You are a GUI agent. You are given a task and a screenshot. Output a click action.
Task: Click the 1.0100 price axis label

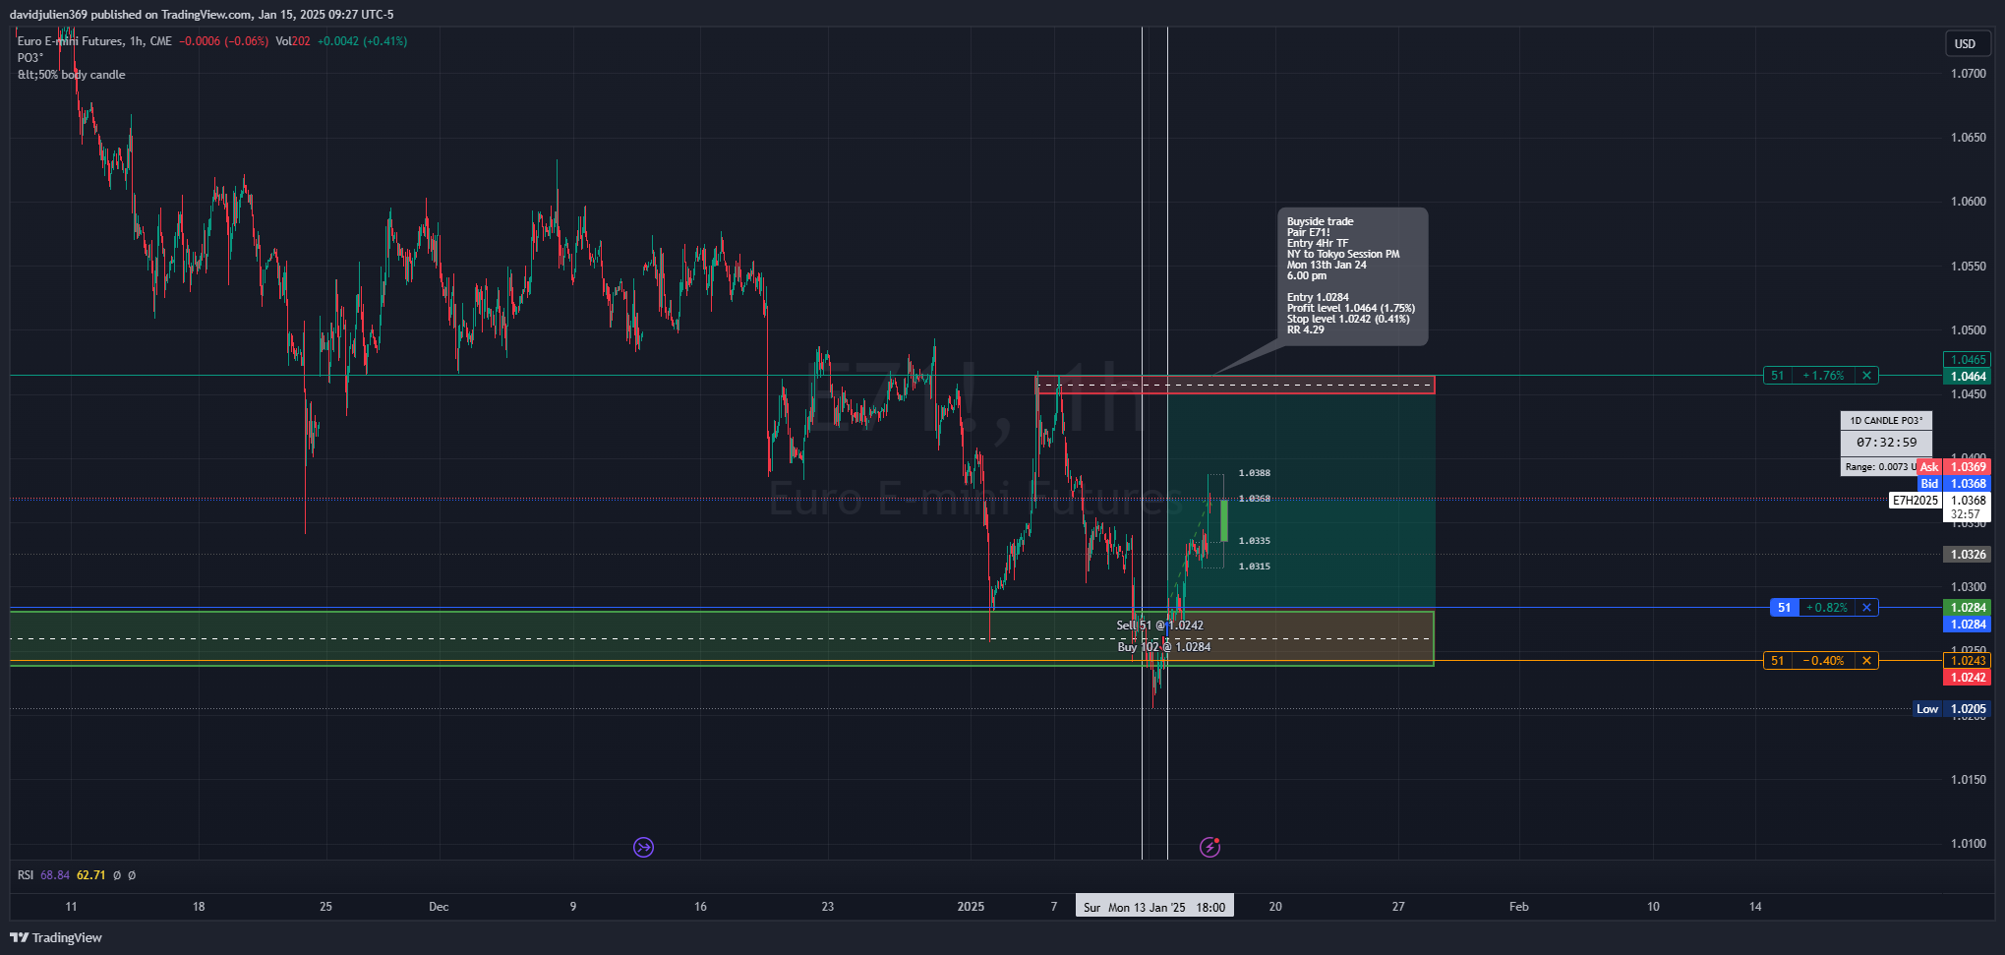pyautogui.click(x=1969, y=844)
